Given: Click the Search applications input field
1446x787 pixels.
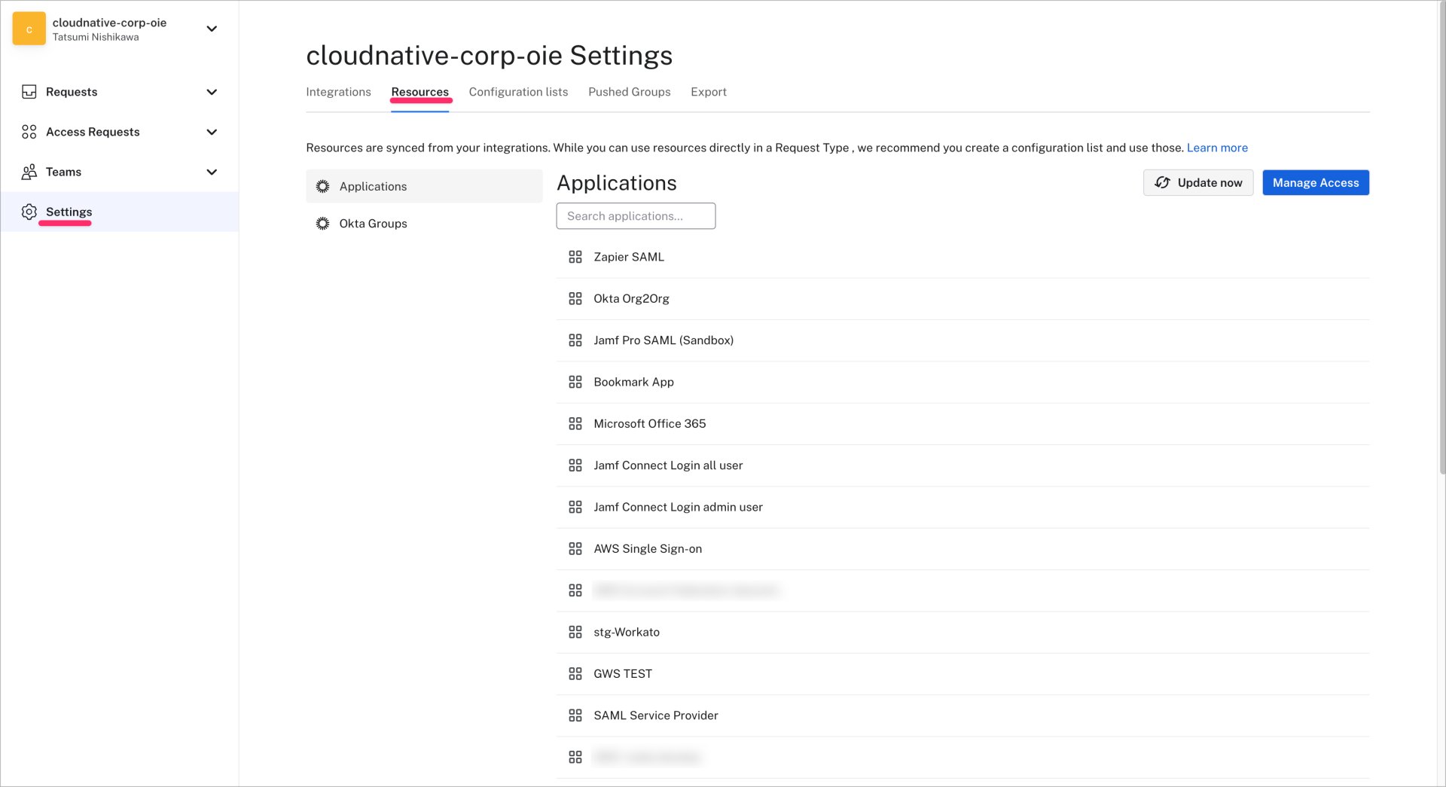Looking at the screenshot, I should point(635,215).
